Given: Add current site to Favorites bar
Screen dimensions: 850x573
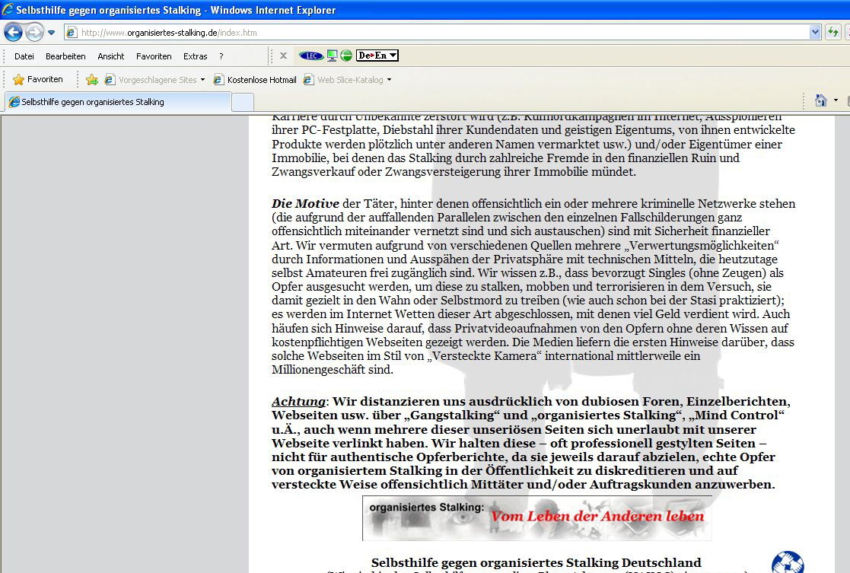Looking at the screenshot, I should click(91, 79).
